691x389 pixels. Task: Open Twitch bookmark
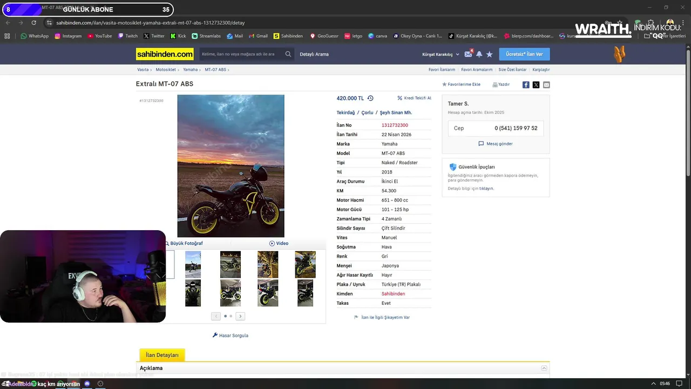click(127, 36)
